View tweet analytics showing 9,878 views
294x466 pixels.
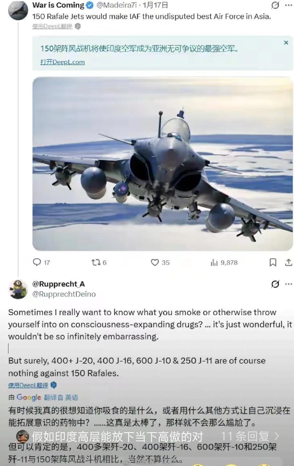(214, 263)
